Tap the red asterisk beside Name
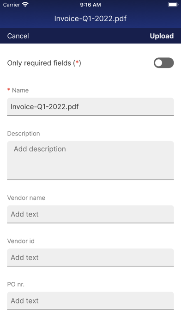The image size is (181, 322). (9, 90)
